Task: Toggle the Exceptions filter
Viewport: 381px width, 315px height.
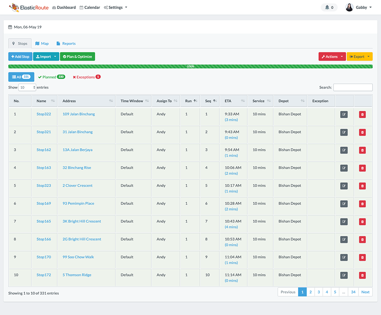Action: coord(86,77)
